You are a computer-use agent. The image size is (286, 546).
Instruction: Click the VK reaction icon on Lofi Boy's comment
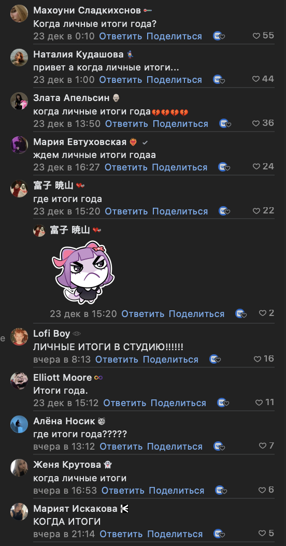pos(215,359)
